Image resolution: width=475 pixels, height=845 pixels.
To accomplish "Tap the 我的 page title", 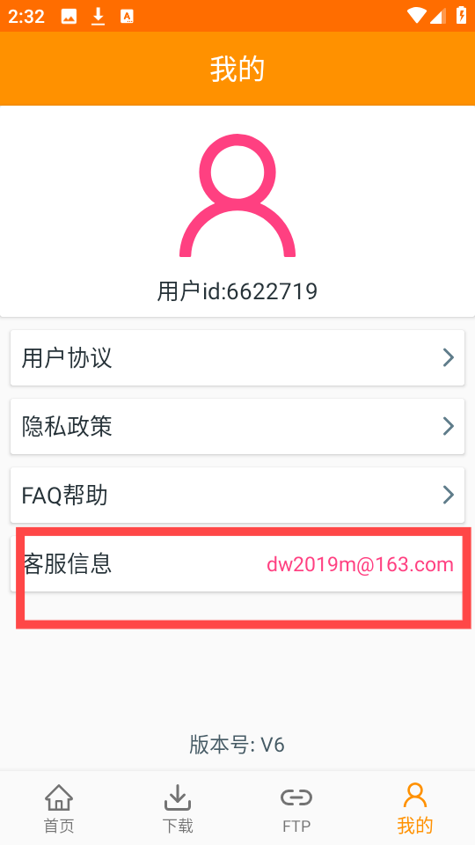I will (x=237, y=69).
